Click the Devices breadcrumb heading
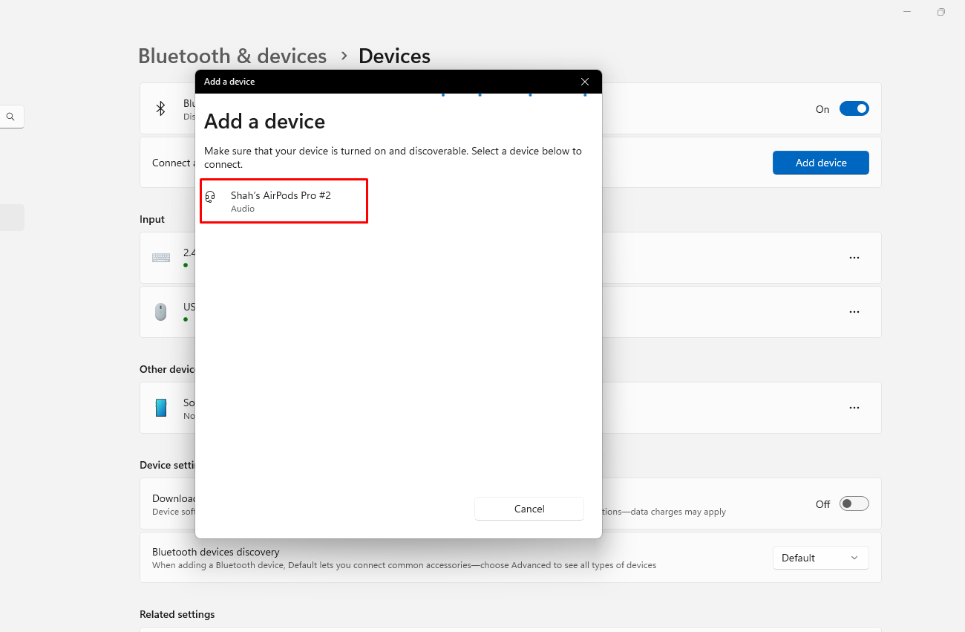Viewport: 965px width, 632px height. [394, 56]
